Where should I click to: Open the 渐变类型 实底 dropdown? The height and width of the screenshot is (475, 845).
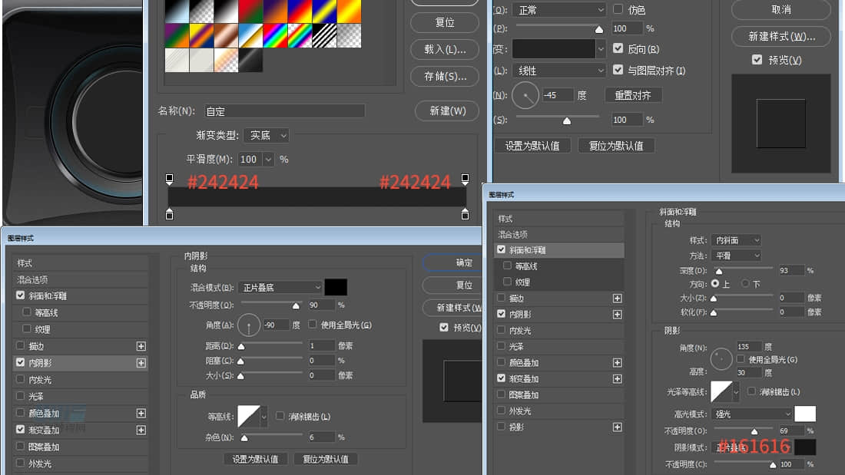coord(267,135)
